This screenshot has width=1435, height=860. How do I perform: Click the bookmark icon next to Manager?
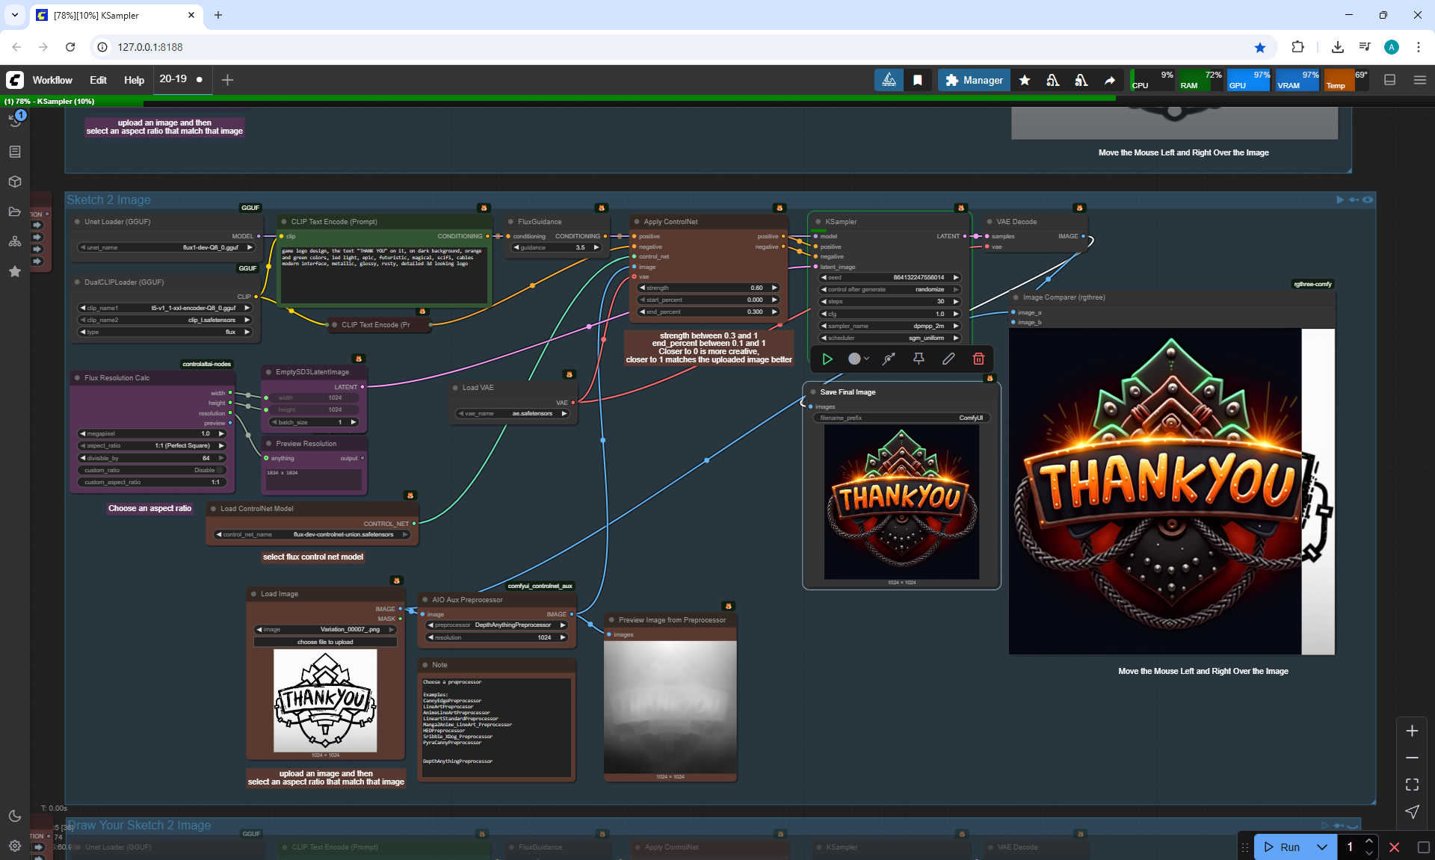918,80
